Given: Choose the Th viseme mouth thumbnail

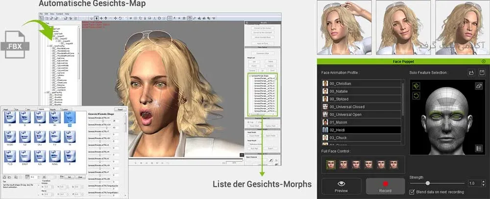Looking at the screenshot, I should coord(70,137).
